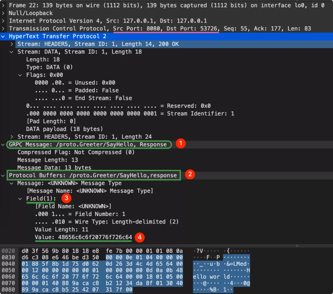Click the End Stream: False line

pyautogui.click(x=83, y=98)
